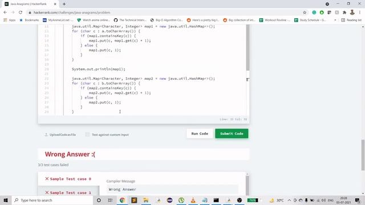Click the taskbar search box
The image size is (365, 205).
pyautogui.click(x=52, y=200)
